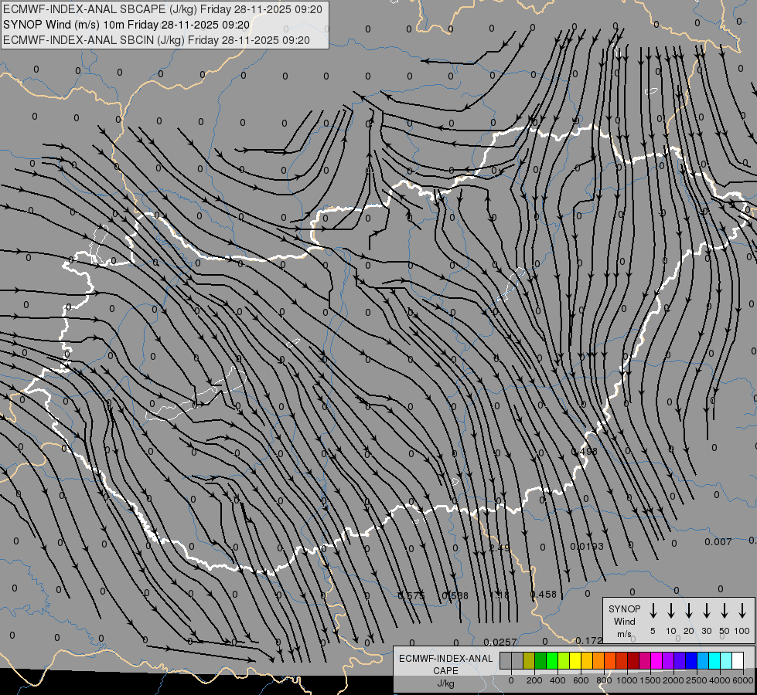Select the white CAPE color swatch
Screen dimensions: 757x695
[738, 661]
